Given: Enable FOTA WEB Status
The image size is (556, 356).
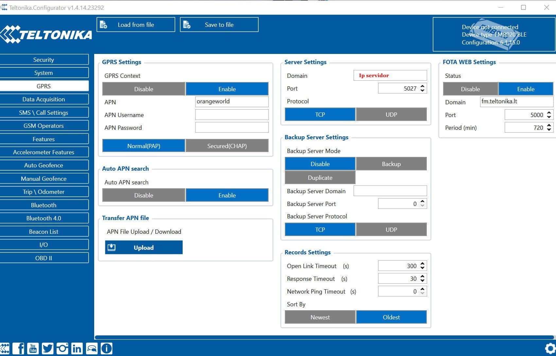Looking at the screenshot, I should click(526, 89).
